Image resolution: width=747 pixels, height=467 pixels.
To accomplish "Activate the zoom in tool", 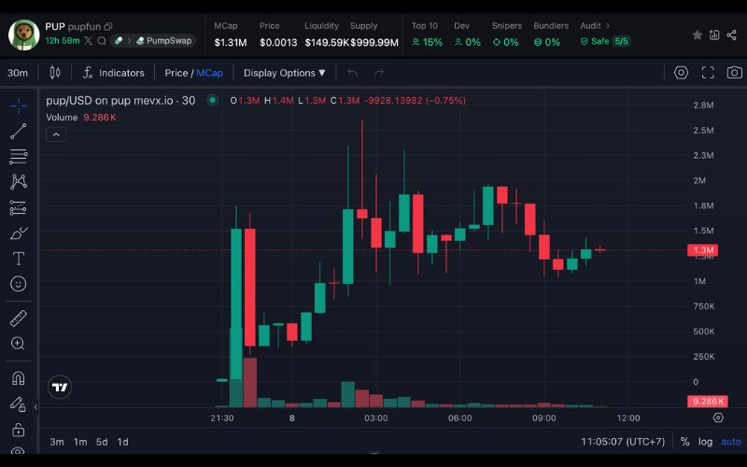I will tap(18, 344).
